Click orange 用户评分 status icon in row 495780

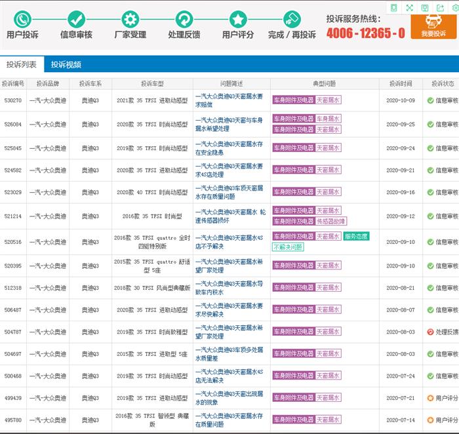(430, 420)
